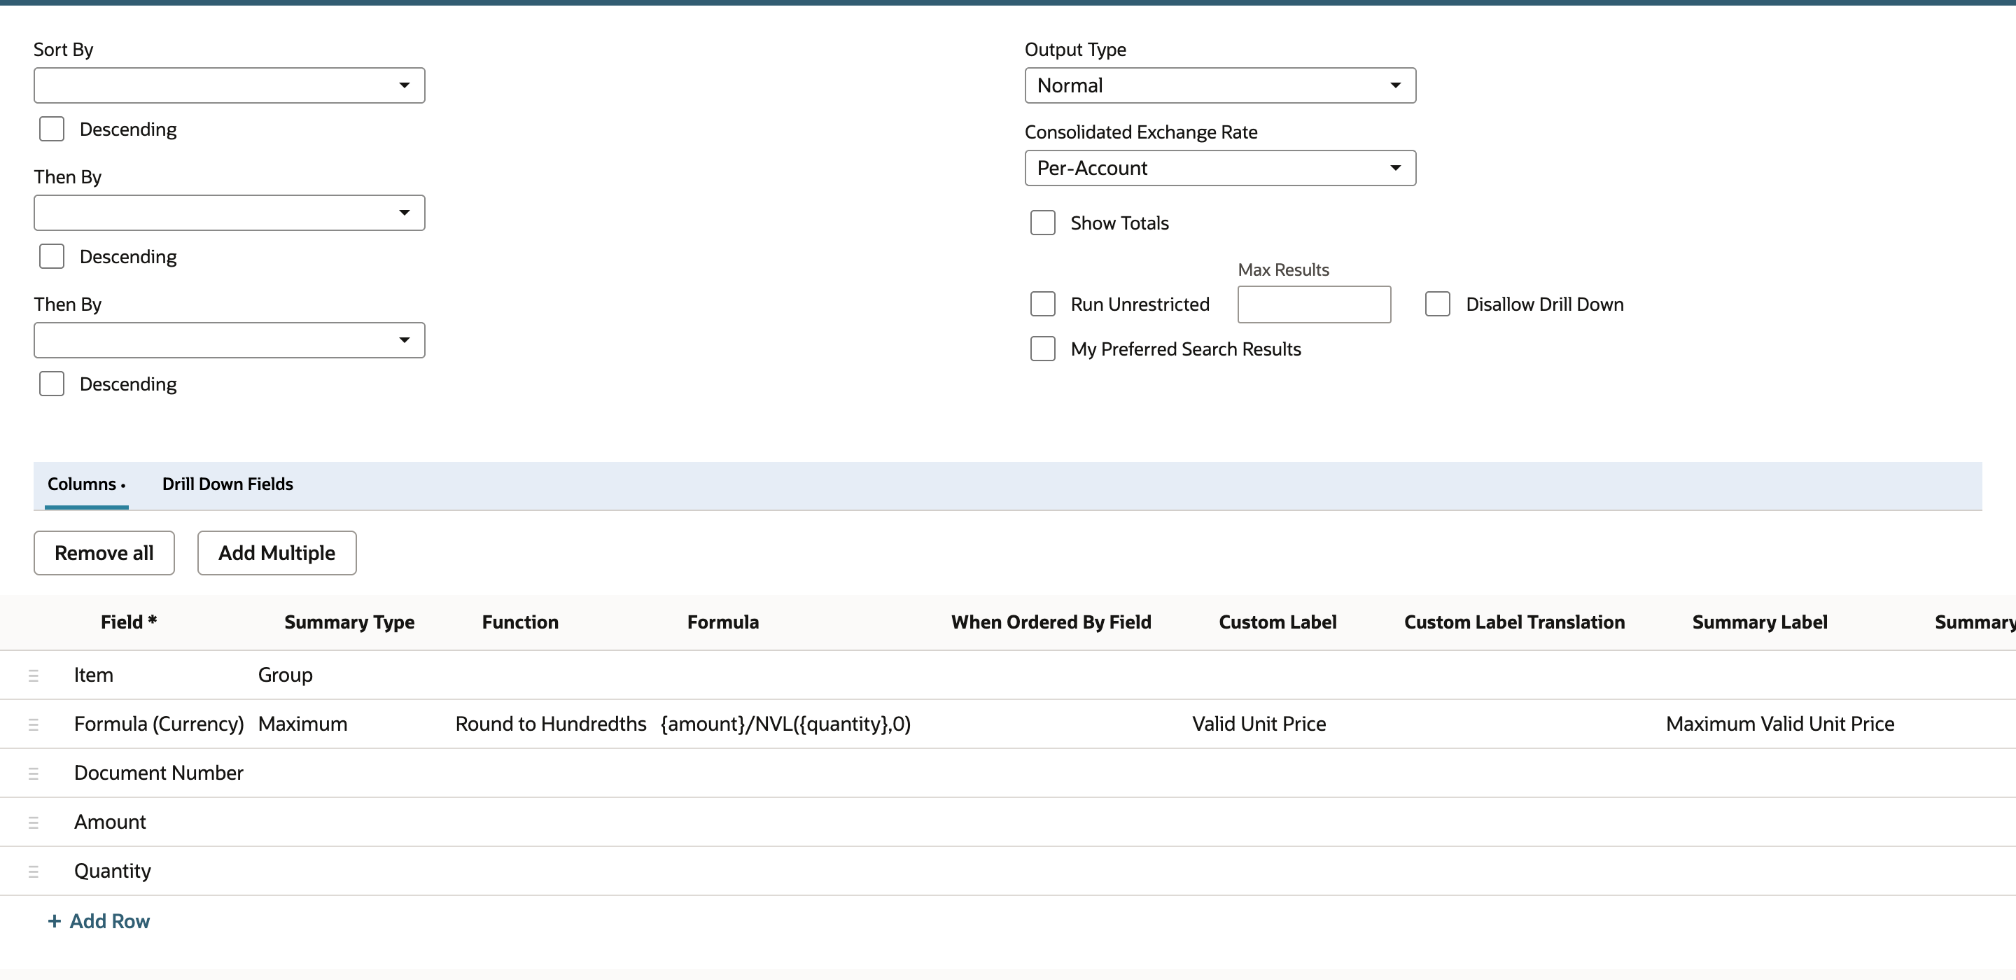This screenshot has width=2016, height=980.
Task: Switch to the Drill Down Fields tab
Action: (x=227, y=484)
